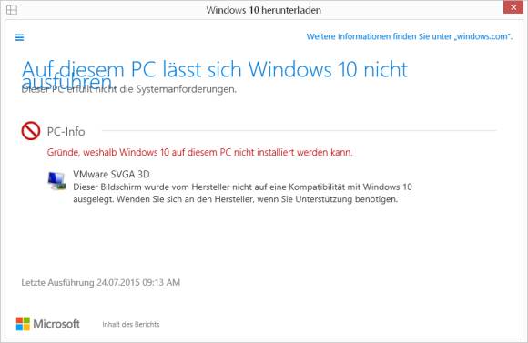Open the hamburger menu
The height and width of the screenshot is (343, 528).
(19, 37)
